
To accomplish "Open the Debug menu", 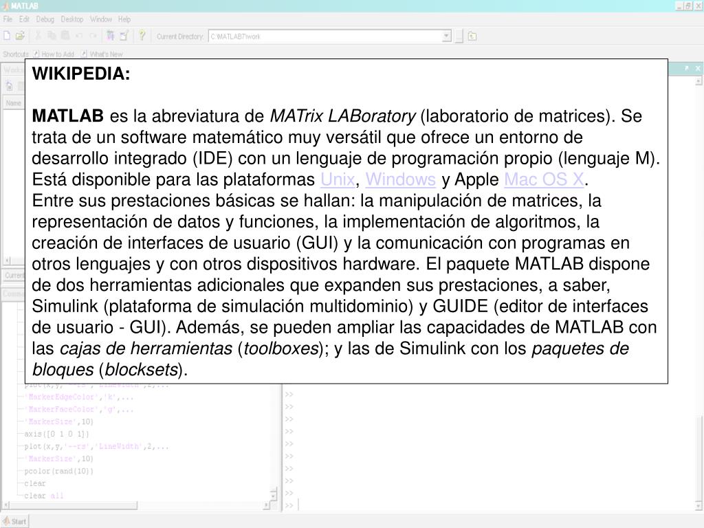I will (x=45, y=19).
